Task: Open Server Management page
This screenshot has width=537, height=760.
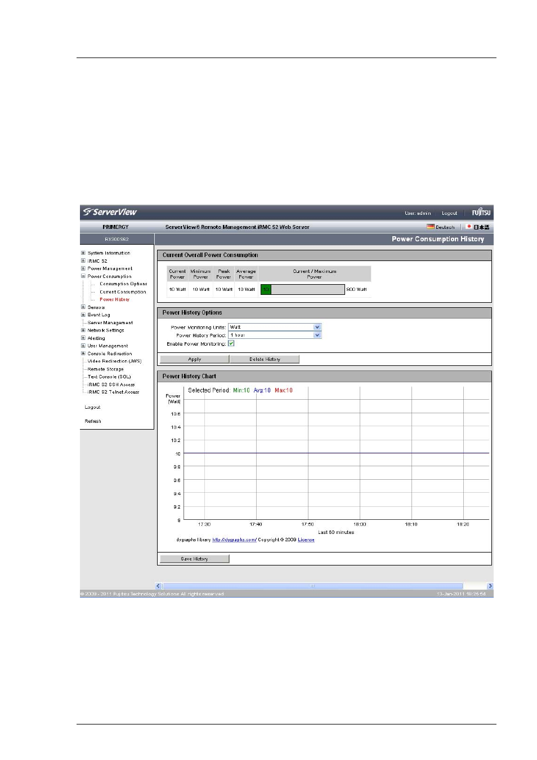Action: pyautogui.click(x=110, y=322)
